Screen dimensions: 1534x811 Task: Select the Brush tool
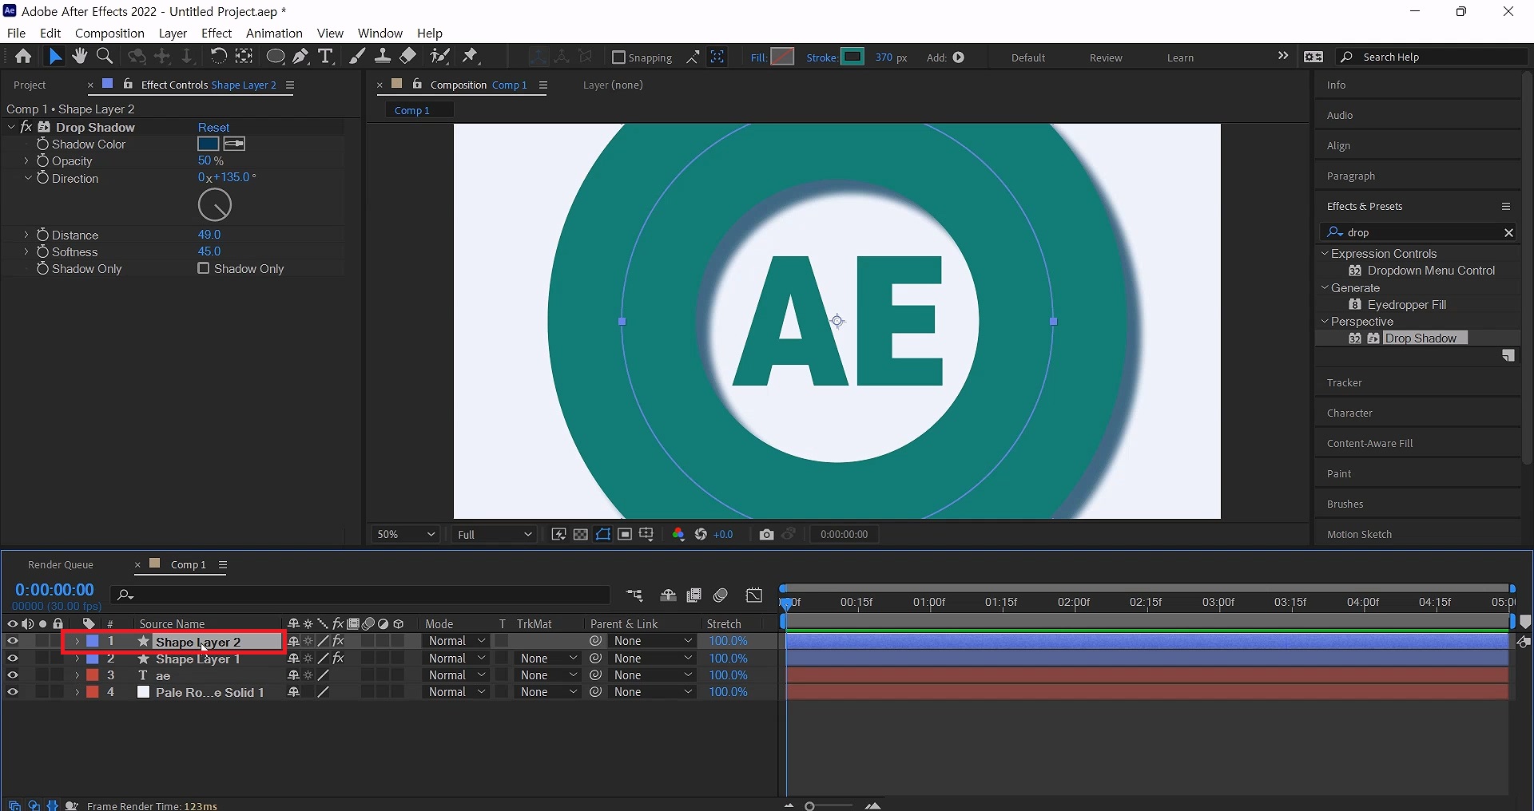[357, 56]
